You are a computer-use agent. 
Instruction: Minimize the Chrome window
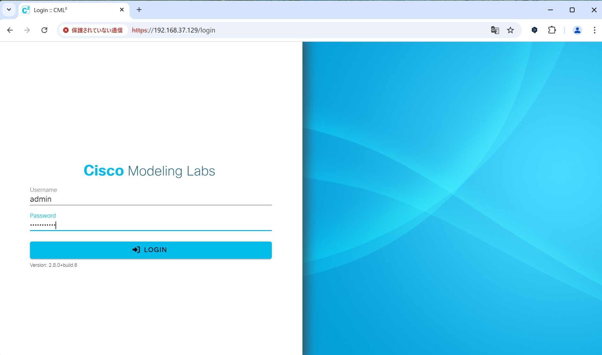click(x=550, y=10)
